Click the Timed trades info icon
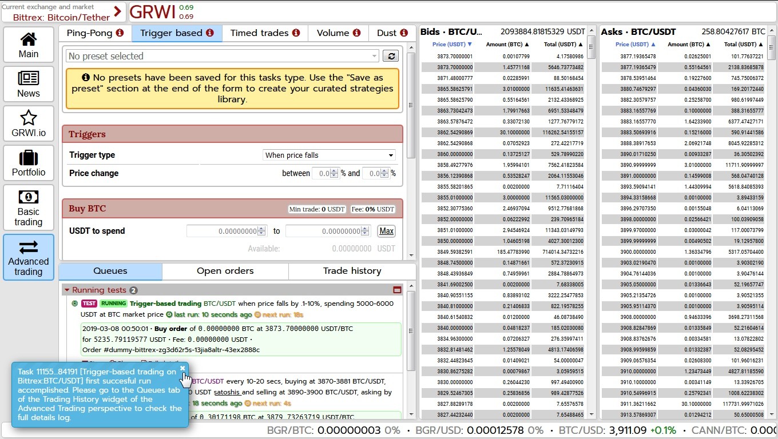The width and height of the screenshot is (778, 439). pos(296,33)
